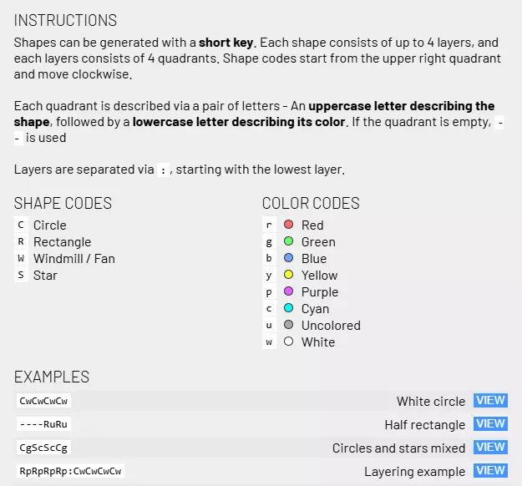Select the green color dot
The height and width of the screenshot is (486, 522).
click(x=289, y=242)
